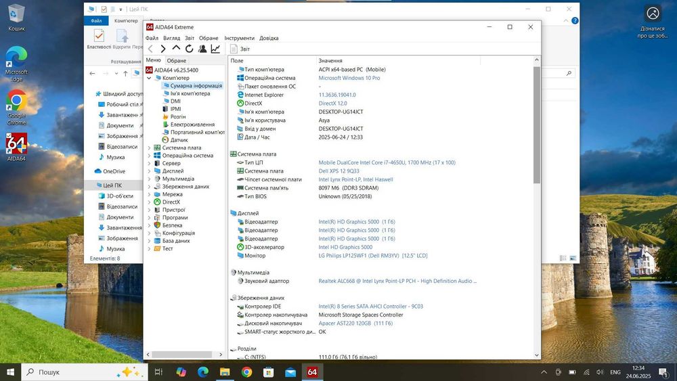This screenshot has width=677, height=381.
Task: Open the AIDA64 desktop shortcut
Action: pyautogui.click(x=16, y=147)
